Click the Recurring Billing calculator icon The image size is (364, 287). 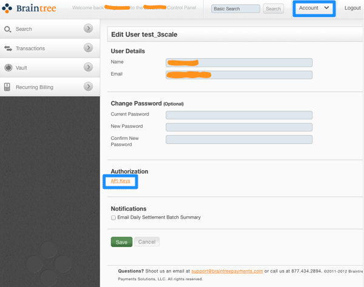tap(7, 87)
